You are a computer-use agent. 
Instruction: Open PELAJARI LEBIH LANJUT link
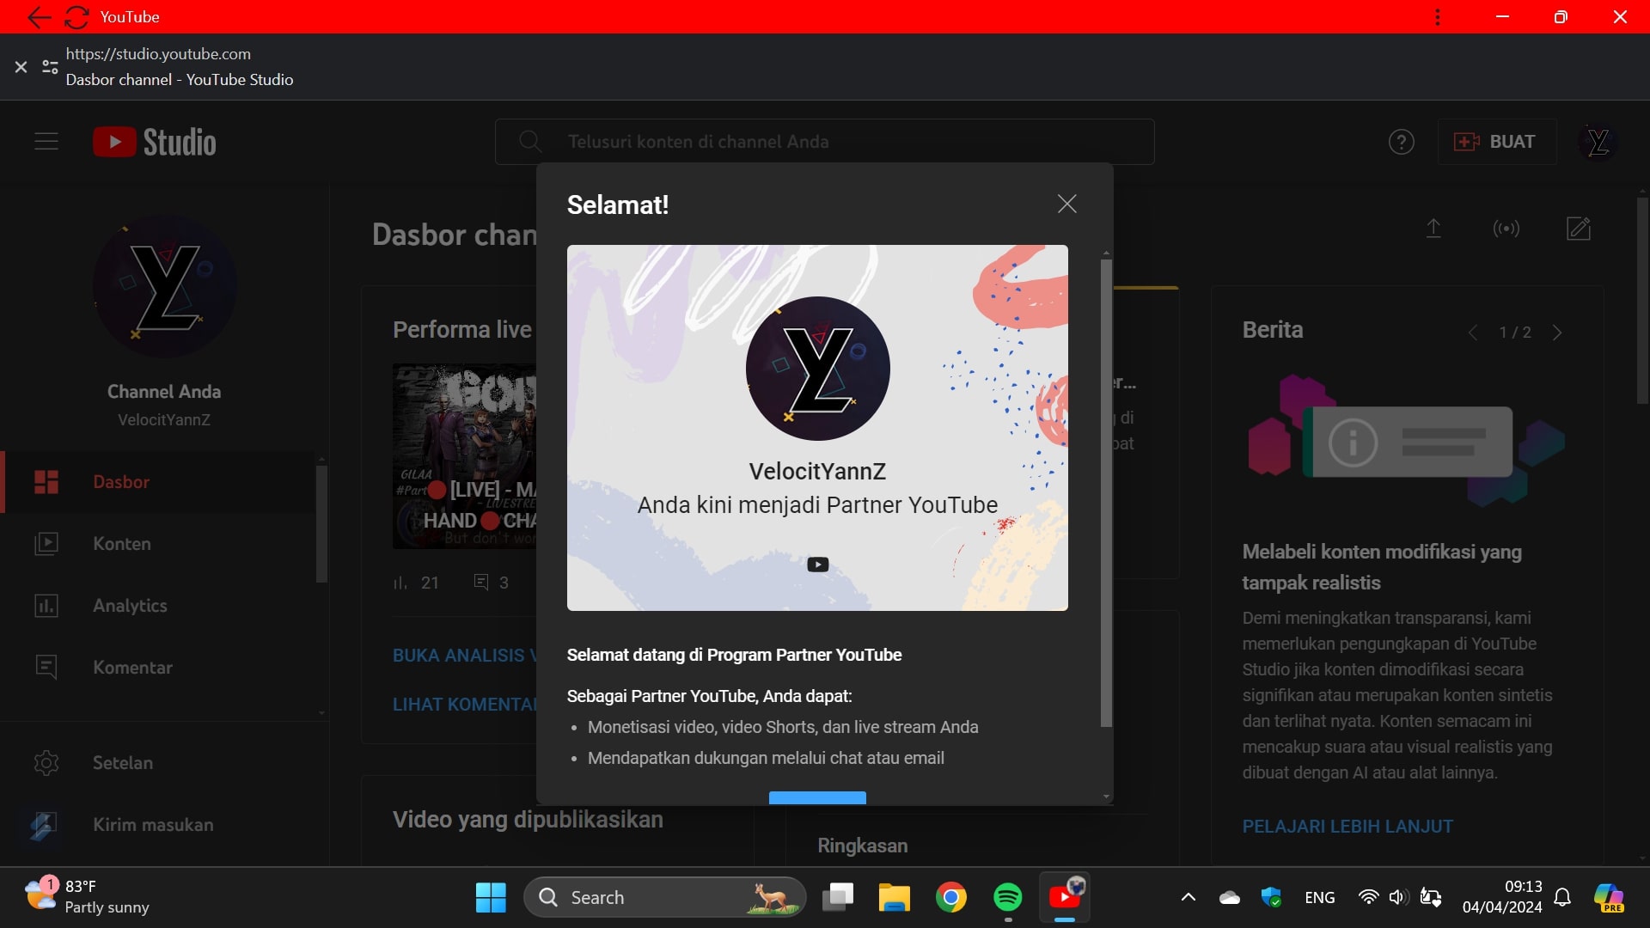pyautogui.click(x=1347, y=827)
